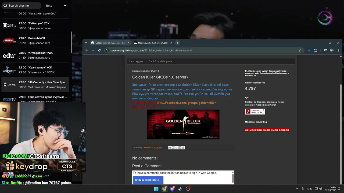Open Chrome media controls icon
This screenshot has width=344, height=193.
[x=325, y=50]
